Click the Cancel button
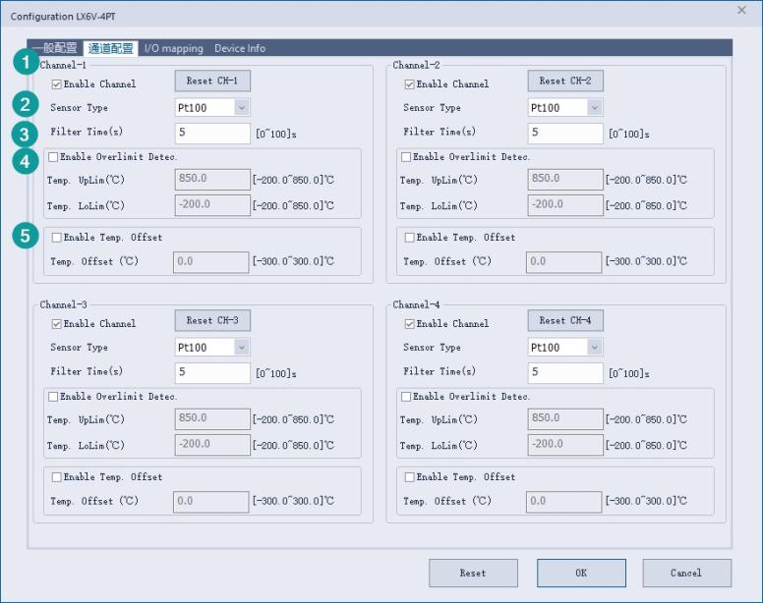Image resolution: width=763 pixels, height=603 pixels. (686, 573)
